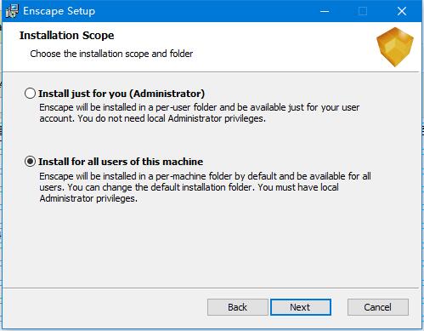
Task: Close the Enscape Setup window
Action: tap(402, 11)
